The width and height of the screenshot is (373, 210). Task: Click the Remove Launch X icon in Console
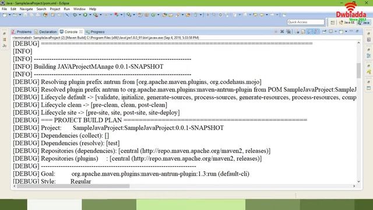[282, 32]
